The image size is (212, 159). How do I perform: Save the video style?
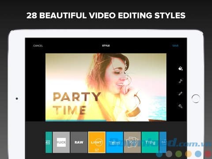175,45
